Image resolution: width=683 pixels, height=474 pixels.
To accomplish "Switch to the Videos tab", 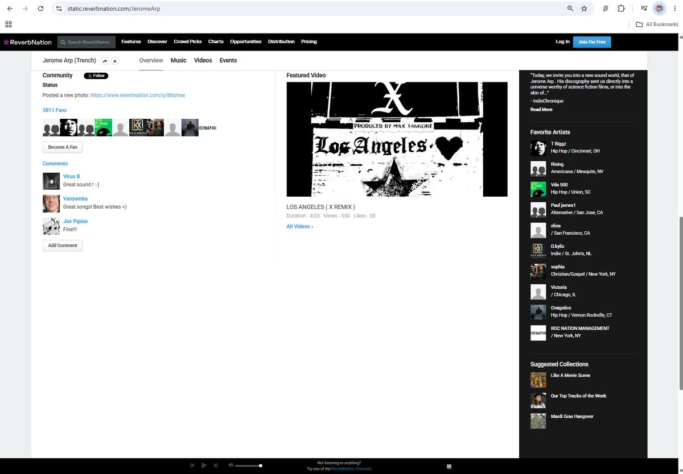I will (x=203, y=60).
